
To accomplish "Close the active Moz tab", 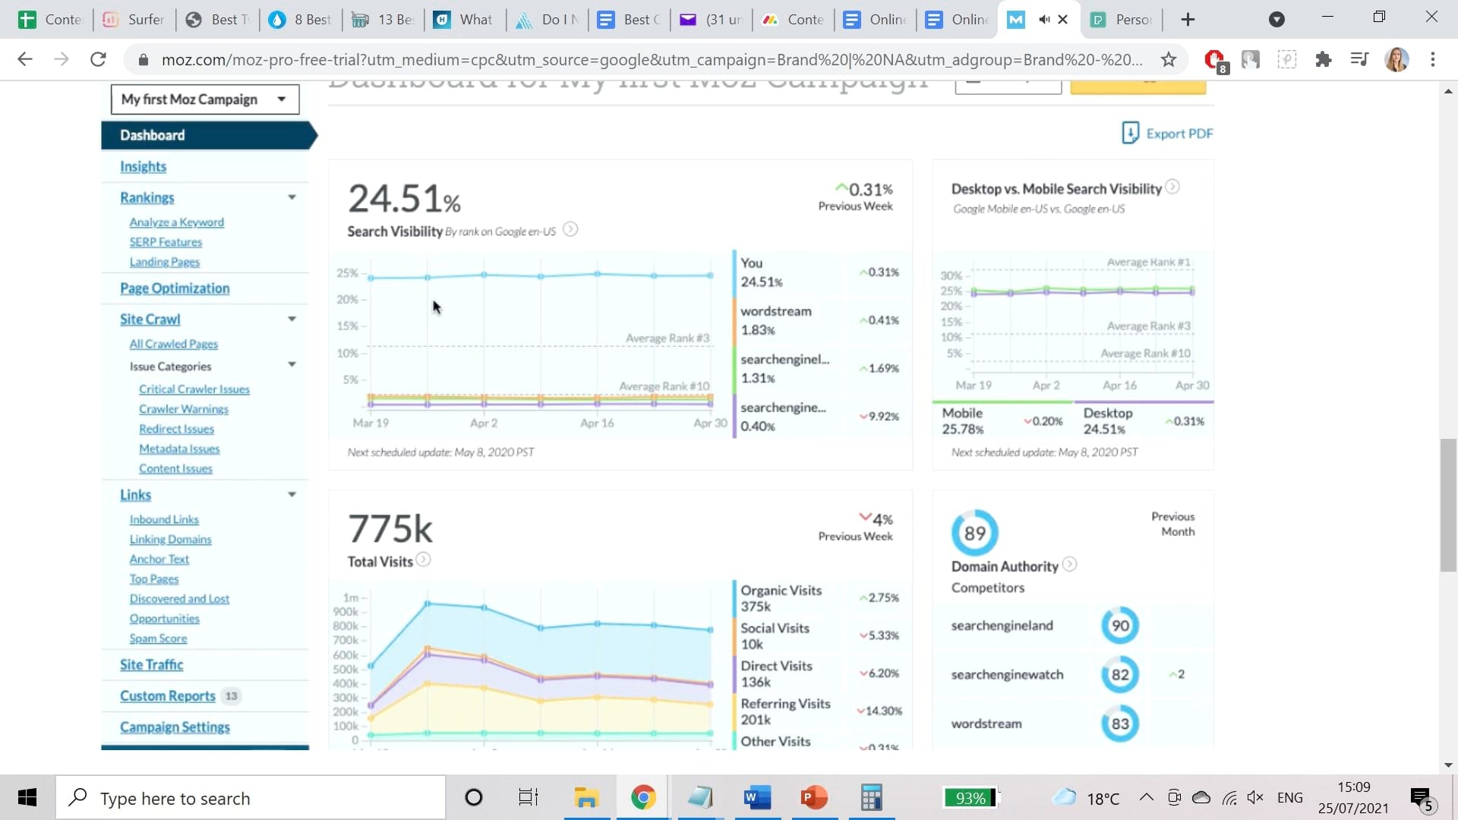I will 1063,20.
